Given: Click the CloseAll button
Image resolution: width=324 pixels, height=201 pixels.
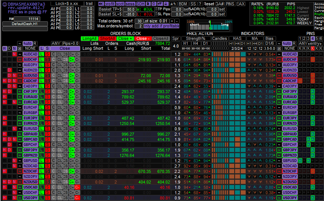Looking at the screenshot, I should click(x=161, y=38).
